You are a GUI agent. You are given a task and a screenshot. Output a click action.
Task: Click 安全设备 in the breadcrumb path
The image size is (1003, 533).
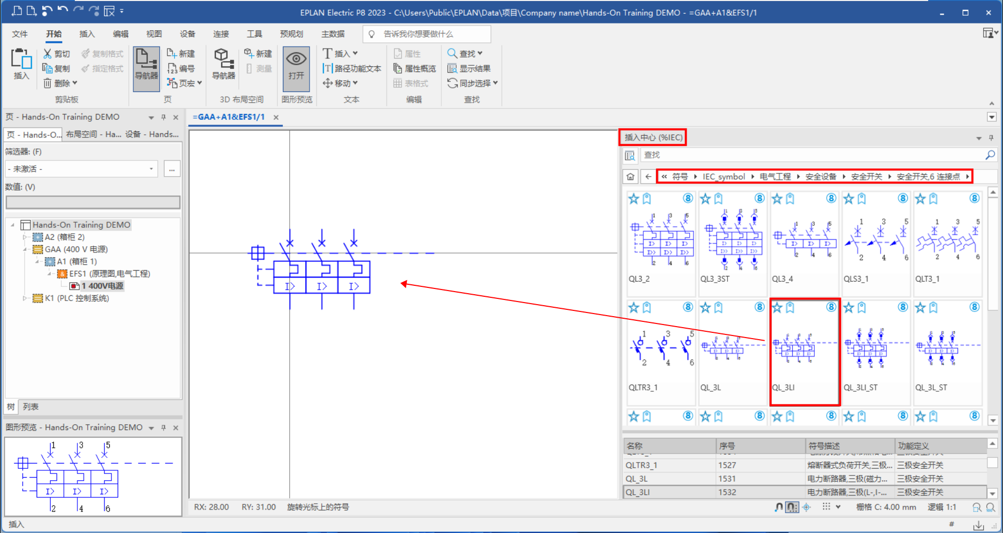(x=820, y=177)
